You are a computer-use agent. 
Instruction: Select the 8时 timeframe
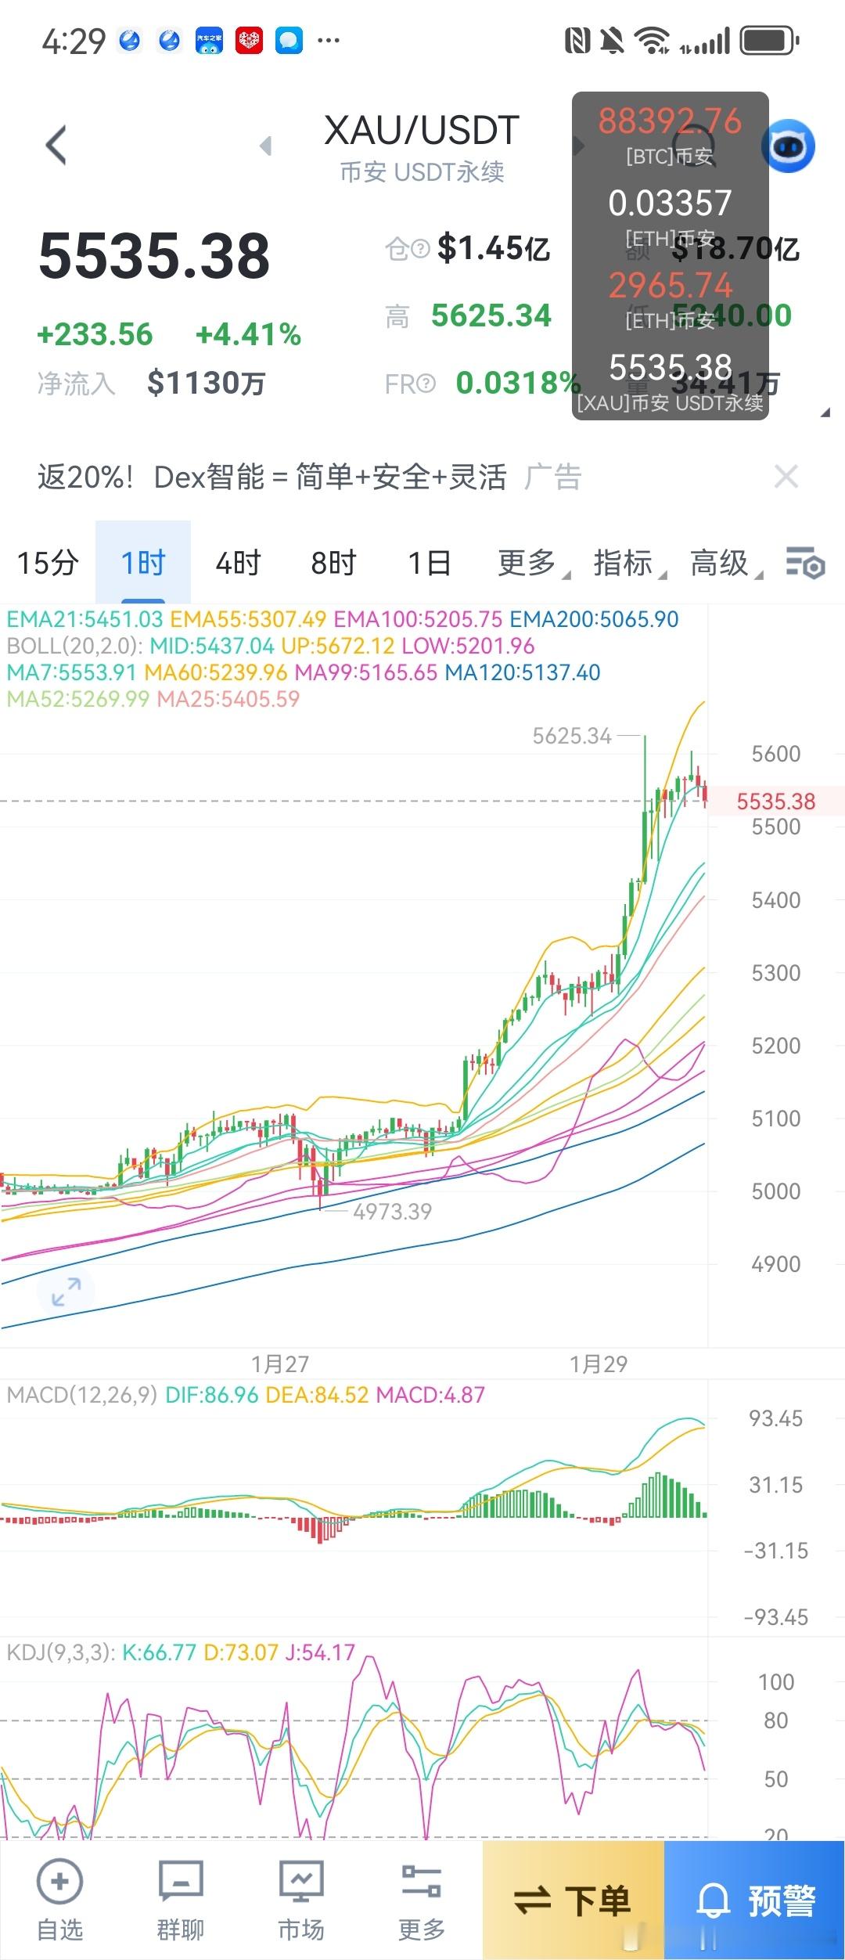[333, 563]
